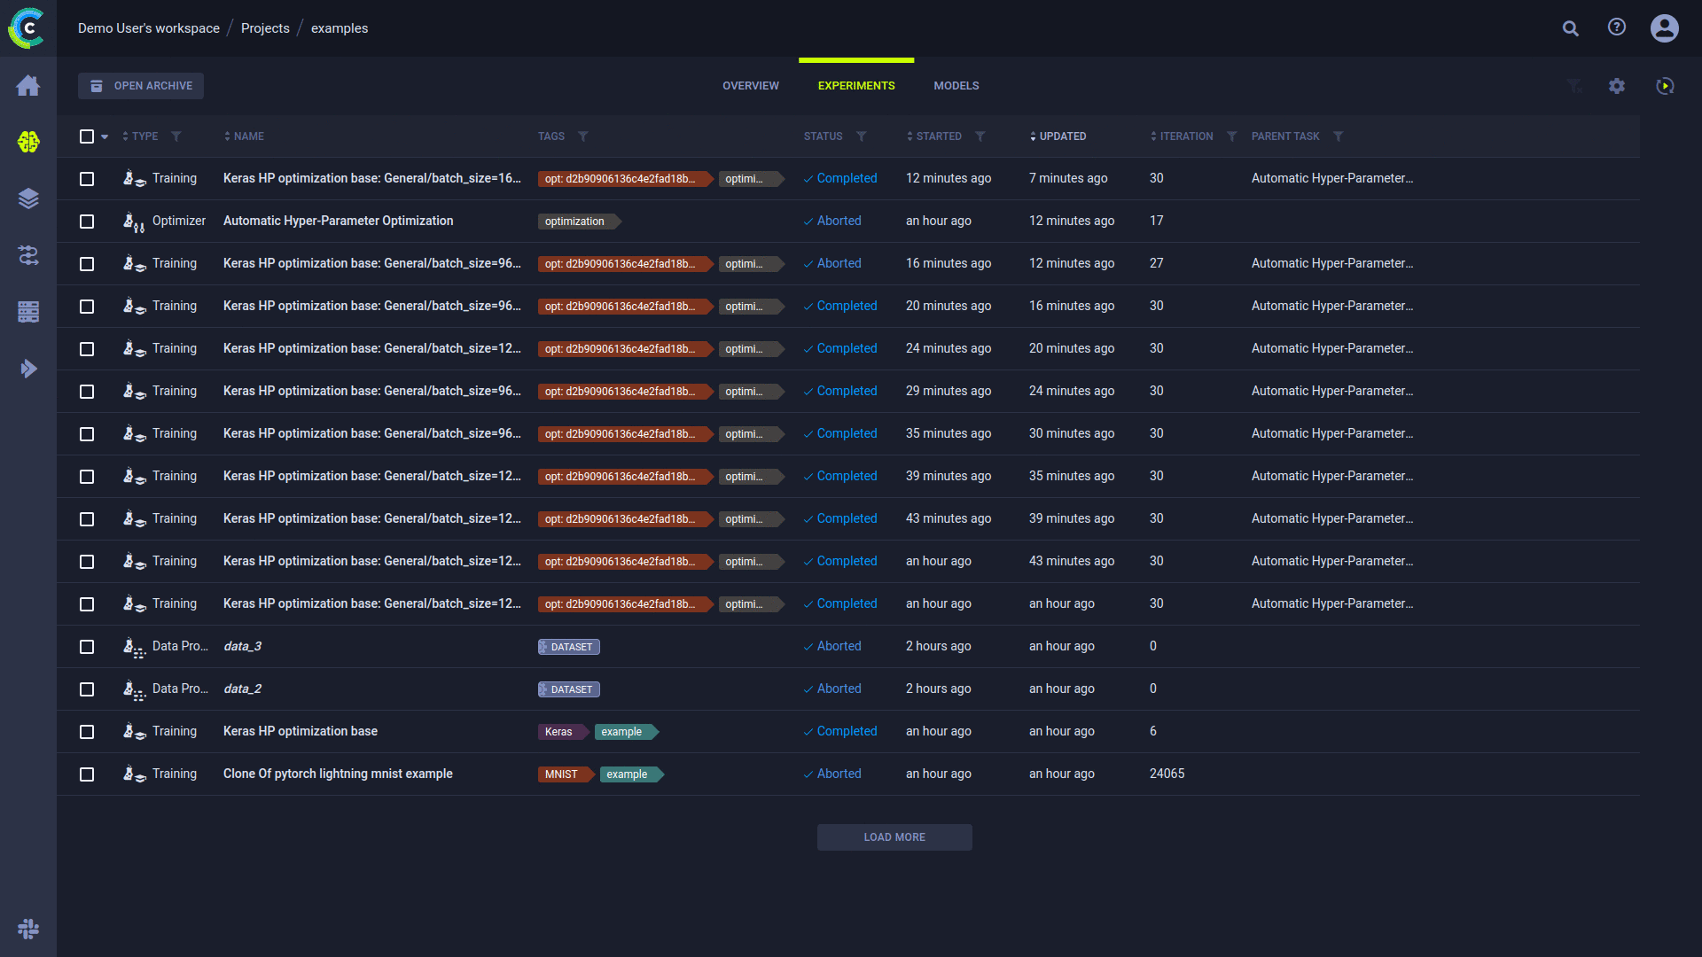Open the Home dashboard from the sidebar
The width and height of the screenshot is (1702, 957).
click(x=28, y=85)
